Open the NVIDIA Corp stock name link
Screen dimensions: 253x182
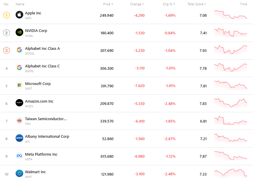pyautogui.click(x=36, y=30)
